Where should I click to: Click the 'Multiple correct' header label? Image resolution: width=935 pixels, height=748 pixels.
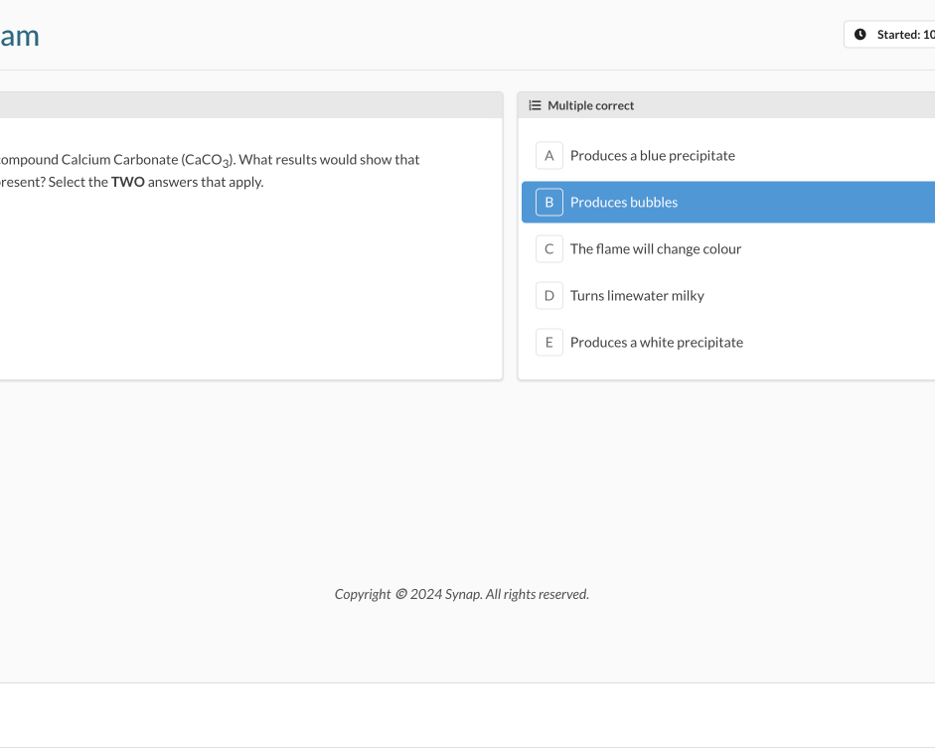pos(590,105)
